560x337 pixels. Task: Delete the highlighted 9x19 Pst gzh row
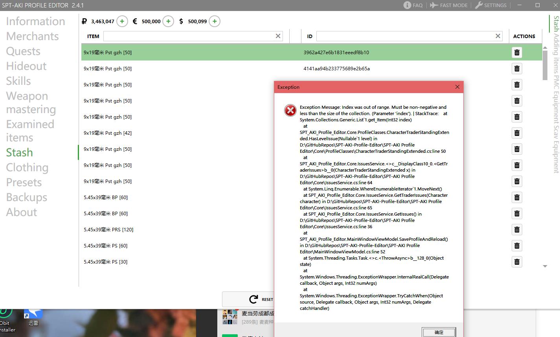(x=517, y=53)
